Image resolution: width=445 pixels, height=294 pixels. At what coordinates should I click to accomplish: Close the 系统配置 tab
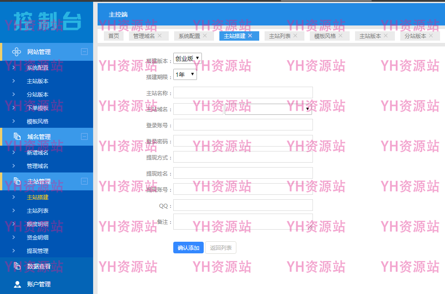click(205, 36)
